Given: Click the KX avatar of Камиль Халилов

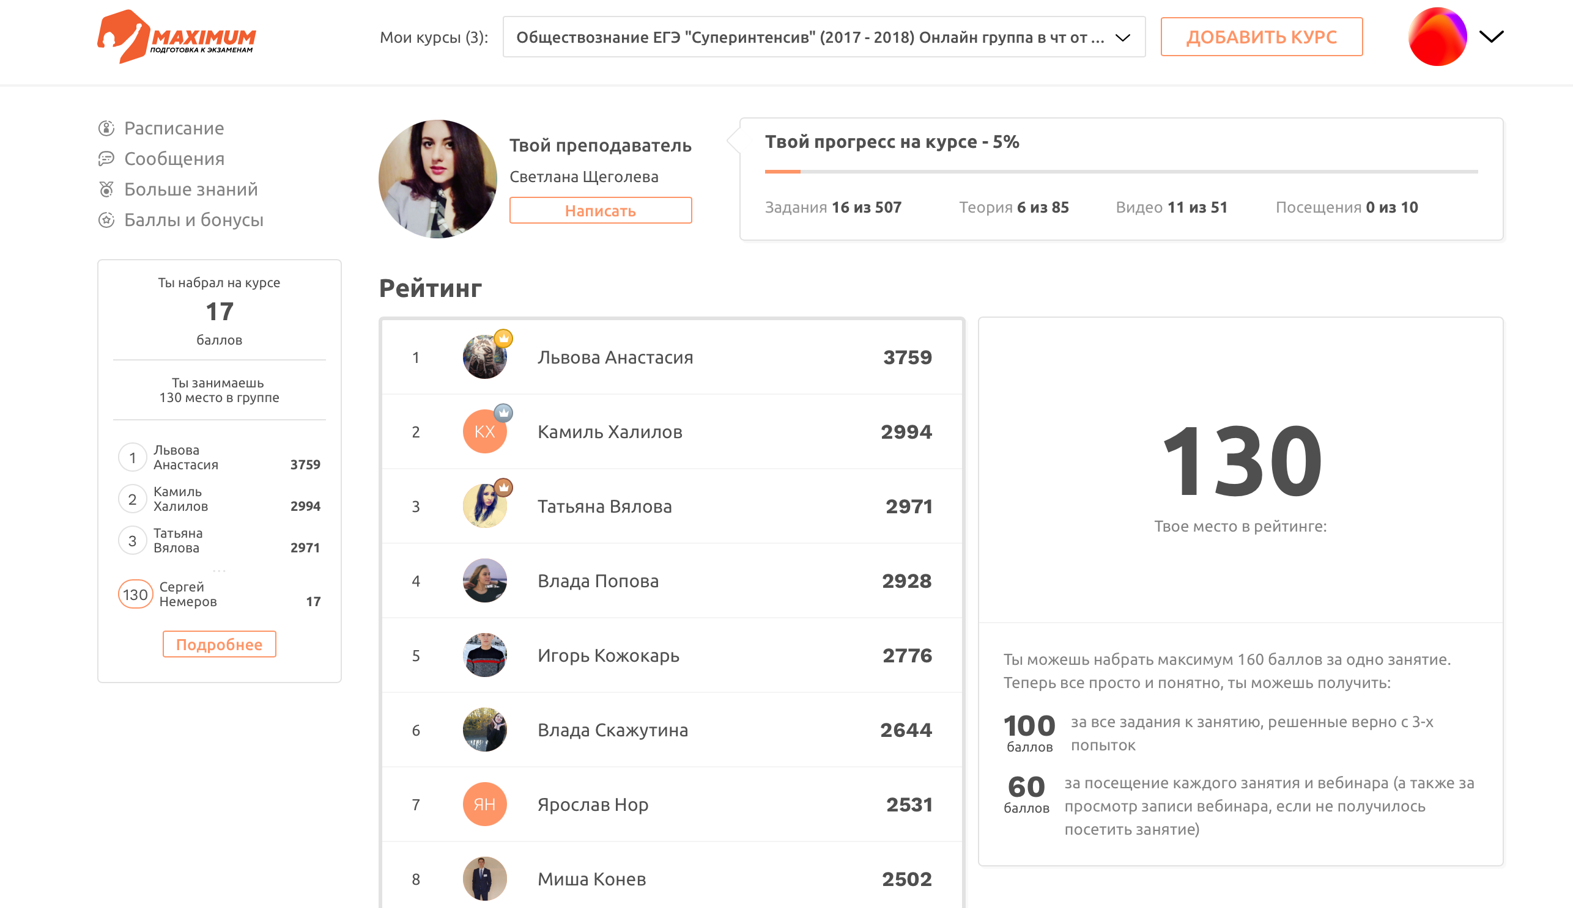Looking at the screenshot, I should (484, 431).
